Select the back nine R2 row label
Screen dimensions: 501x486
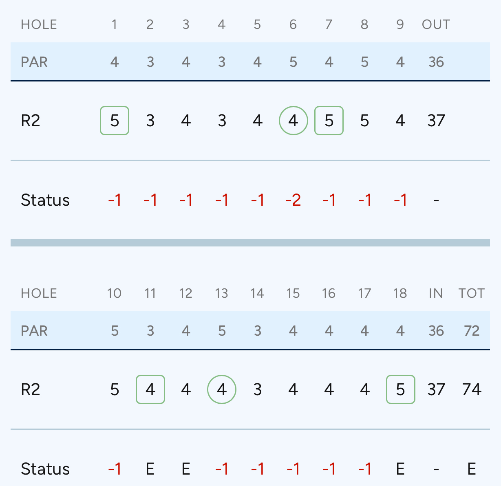tap(31, 389)
